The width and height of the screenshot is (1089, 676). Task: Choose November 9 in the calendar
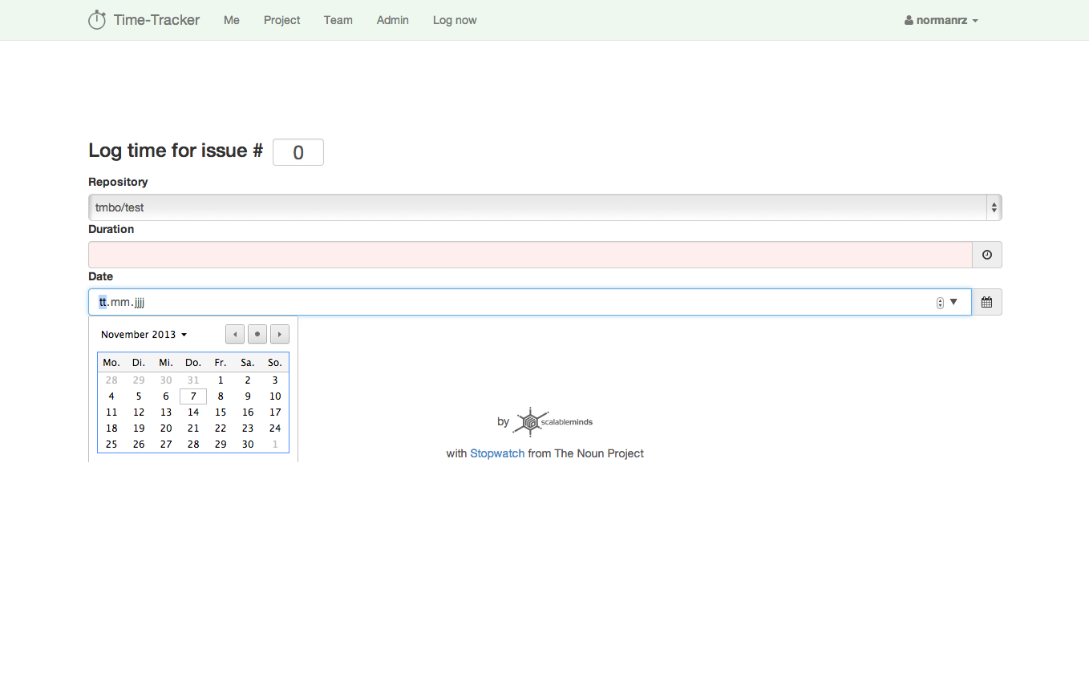pos(248,396)
